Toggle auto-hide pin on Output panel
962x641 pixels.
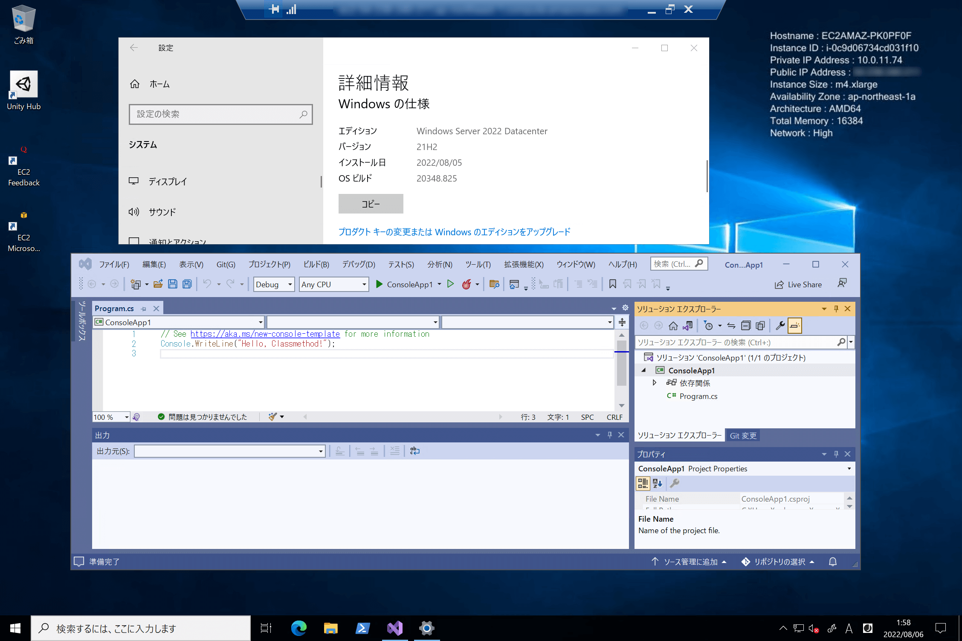click(610, 435)
